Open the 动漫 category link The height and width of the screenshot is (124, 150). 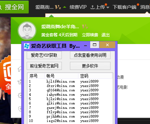click(x=121, y=77)
